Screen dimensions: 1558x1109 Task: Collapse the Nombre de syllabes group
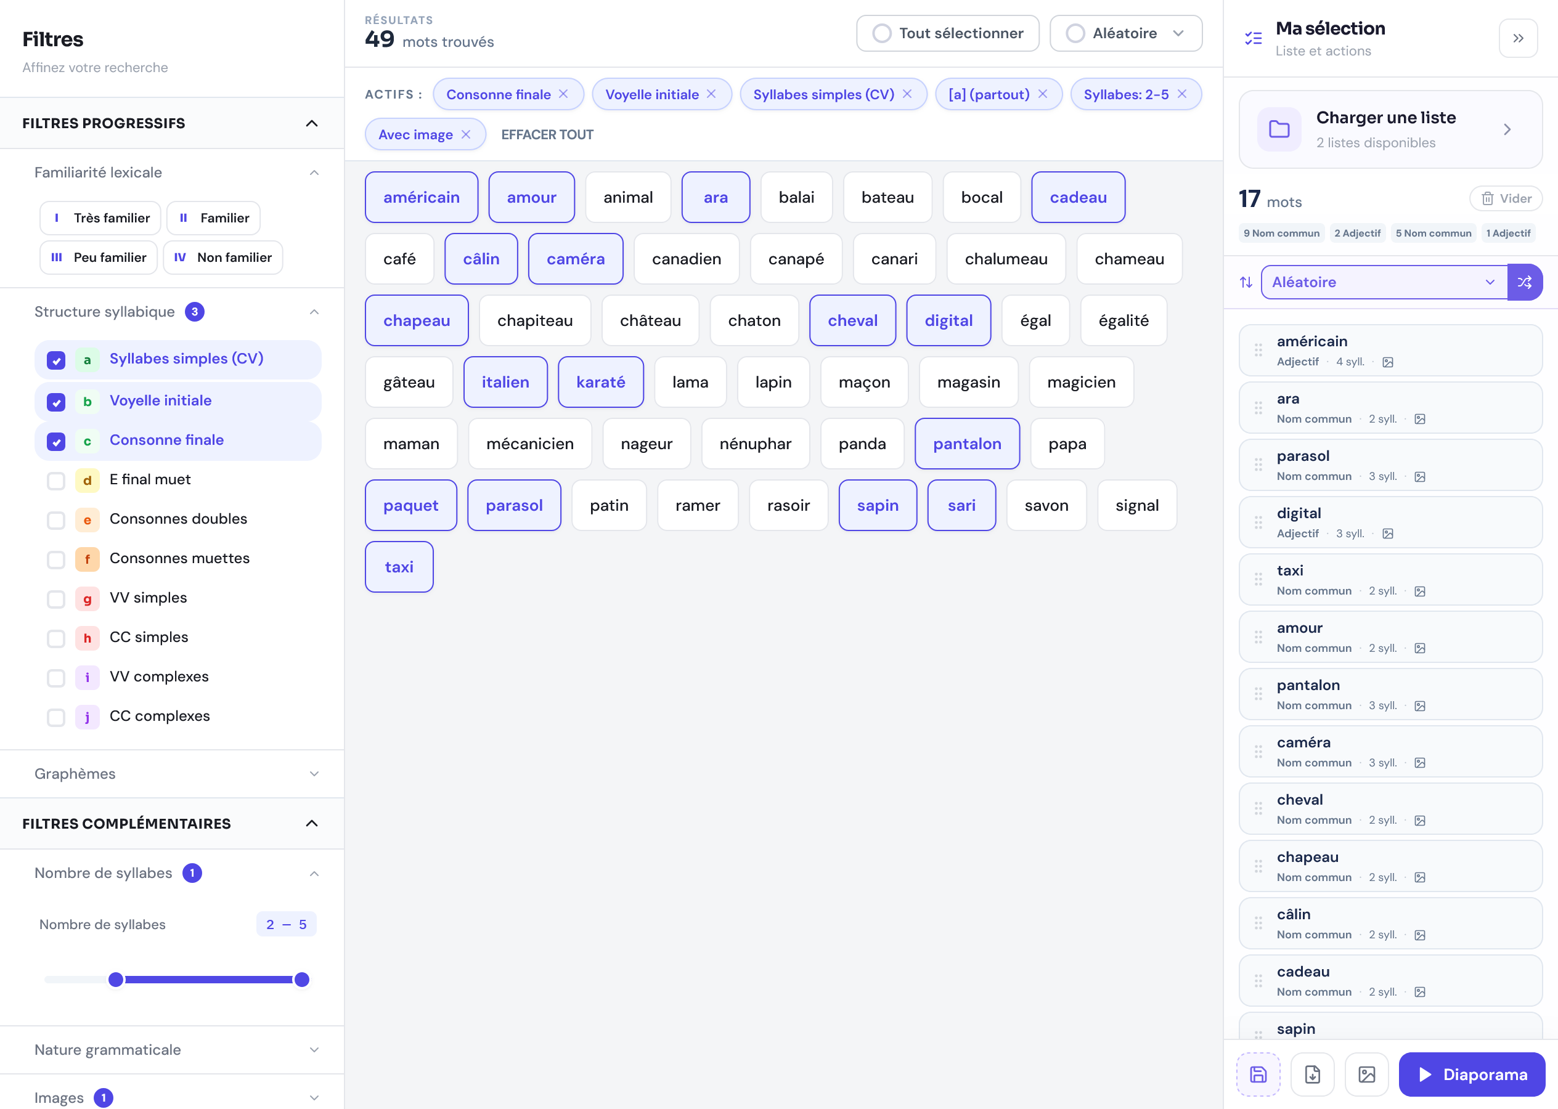314,874
